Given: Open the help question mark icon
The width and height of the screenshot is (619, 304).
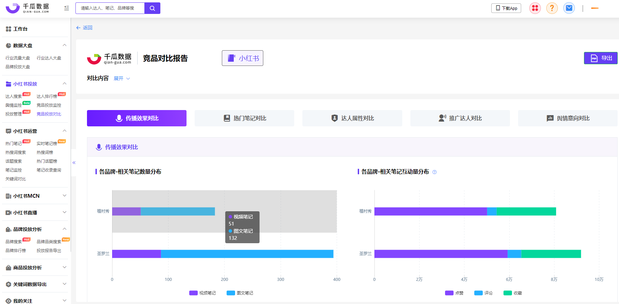Looking at the screenshot, I should (552, 8).
